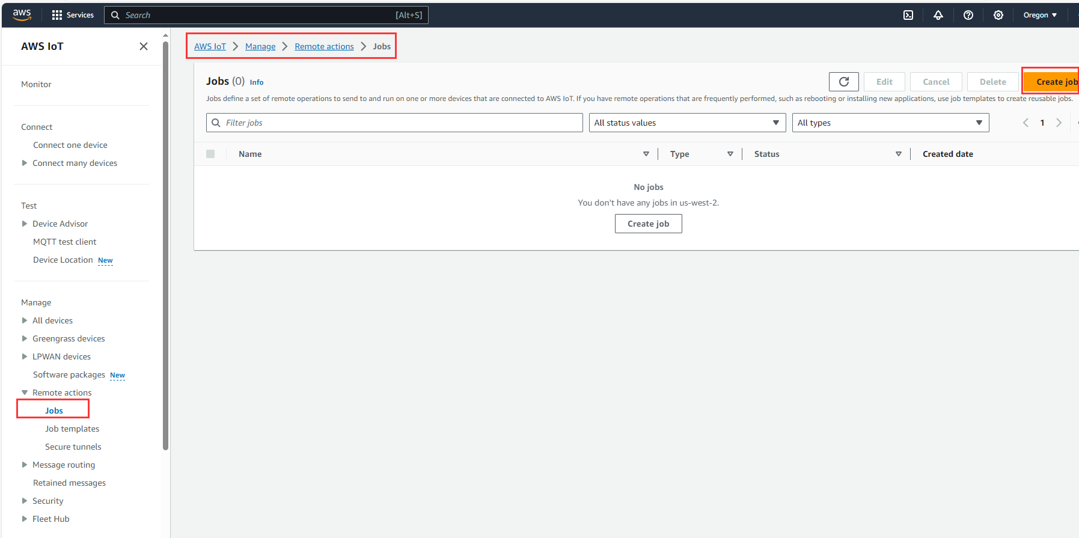The height and width of the screenshot is (538, 1079).
Task: Follow the Manage breadcrumb link
Action: 260,46
